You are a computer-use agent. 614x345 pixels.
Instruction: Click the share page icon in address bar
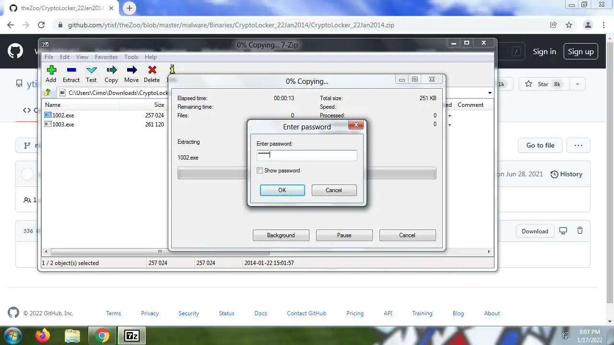[553, 25]
